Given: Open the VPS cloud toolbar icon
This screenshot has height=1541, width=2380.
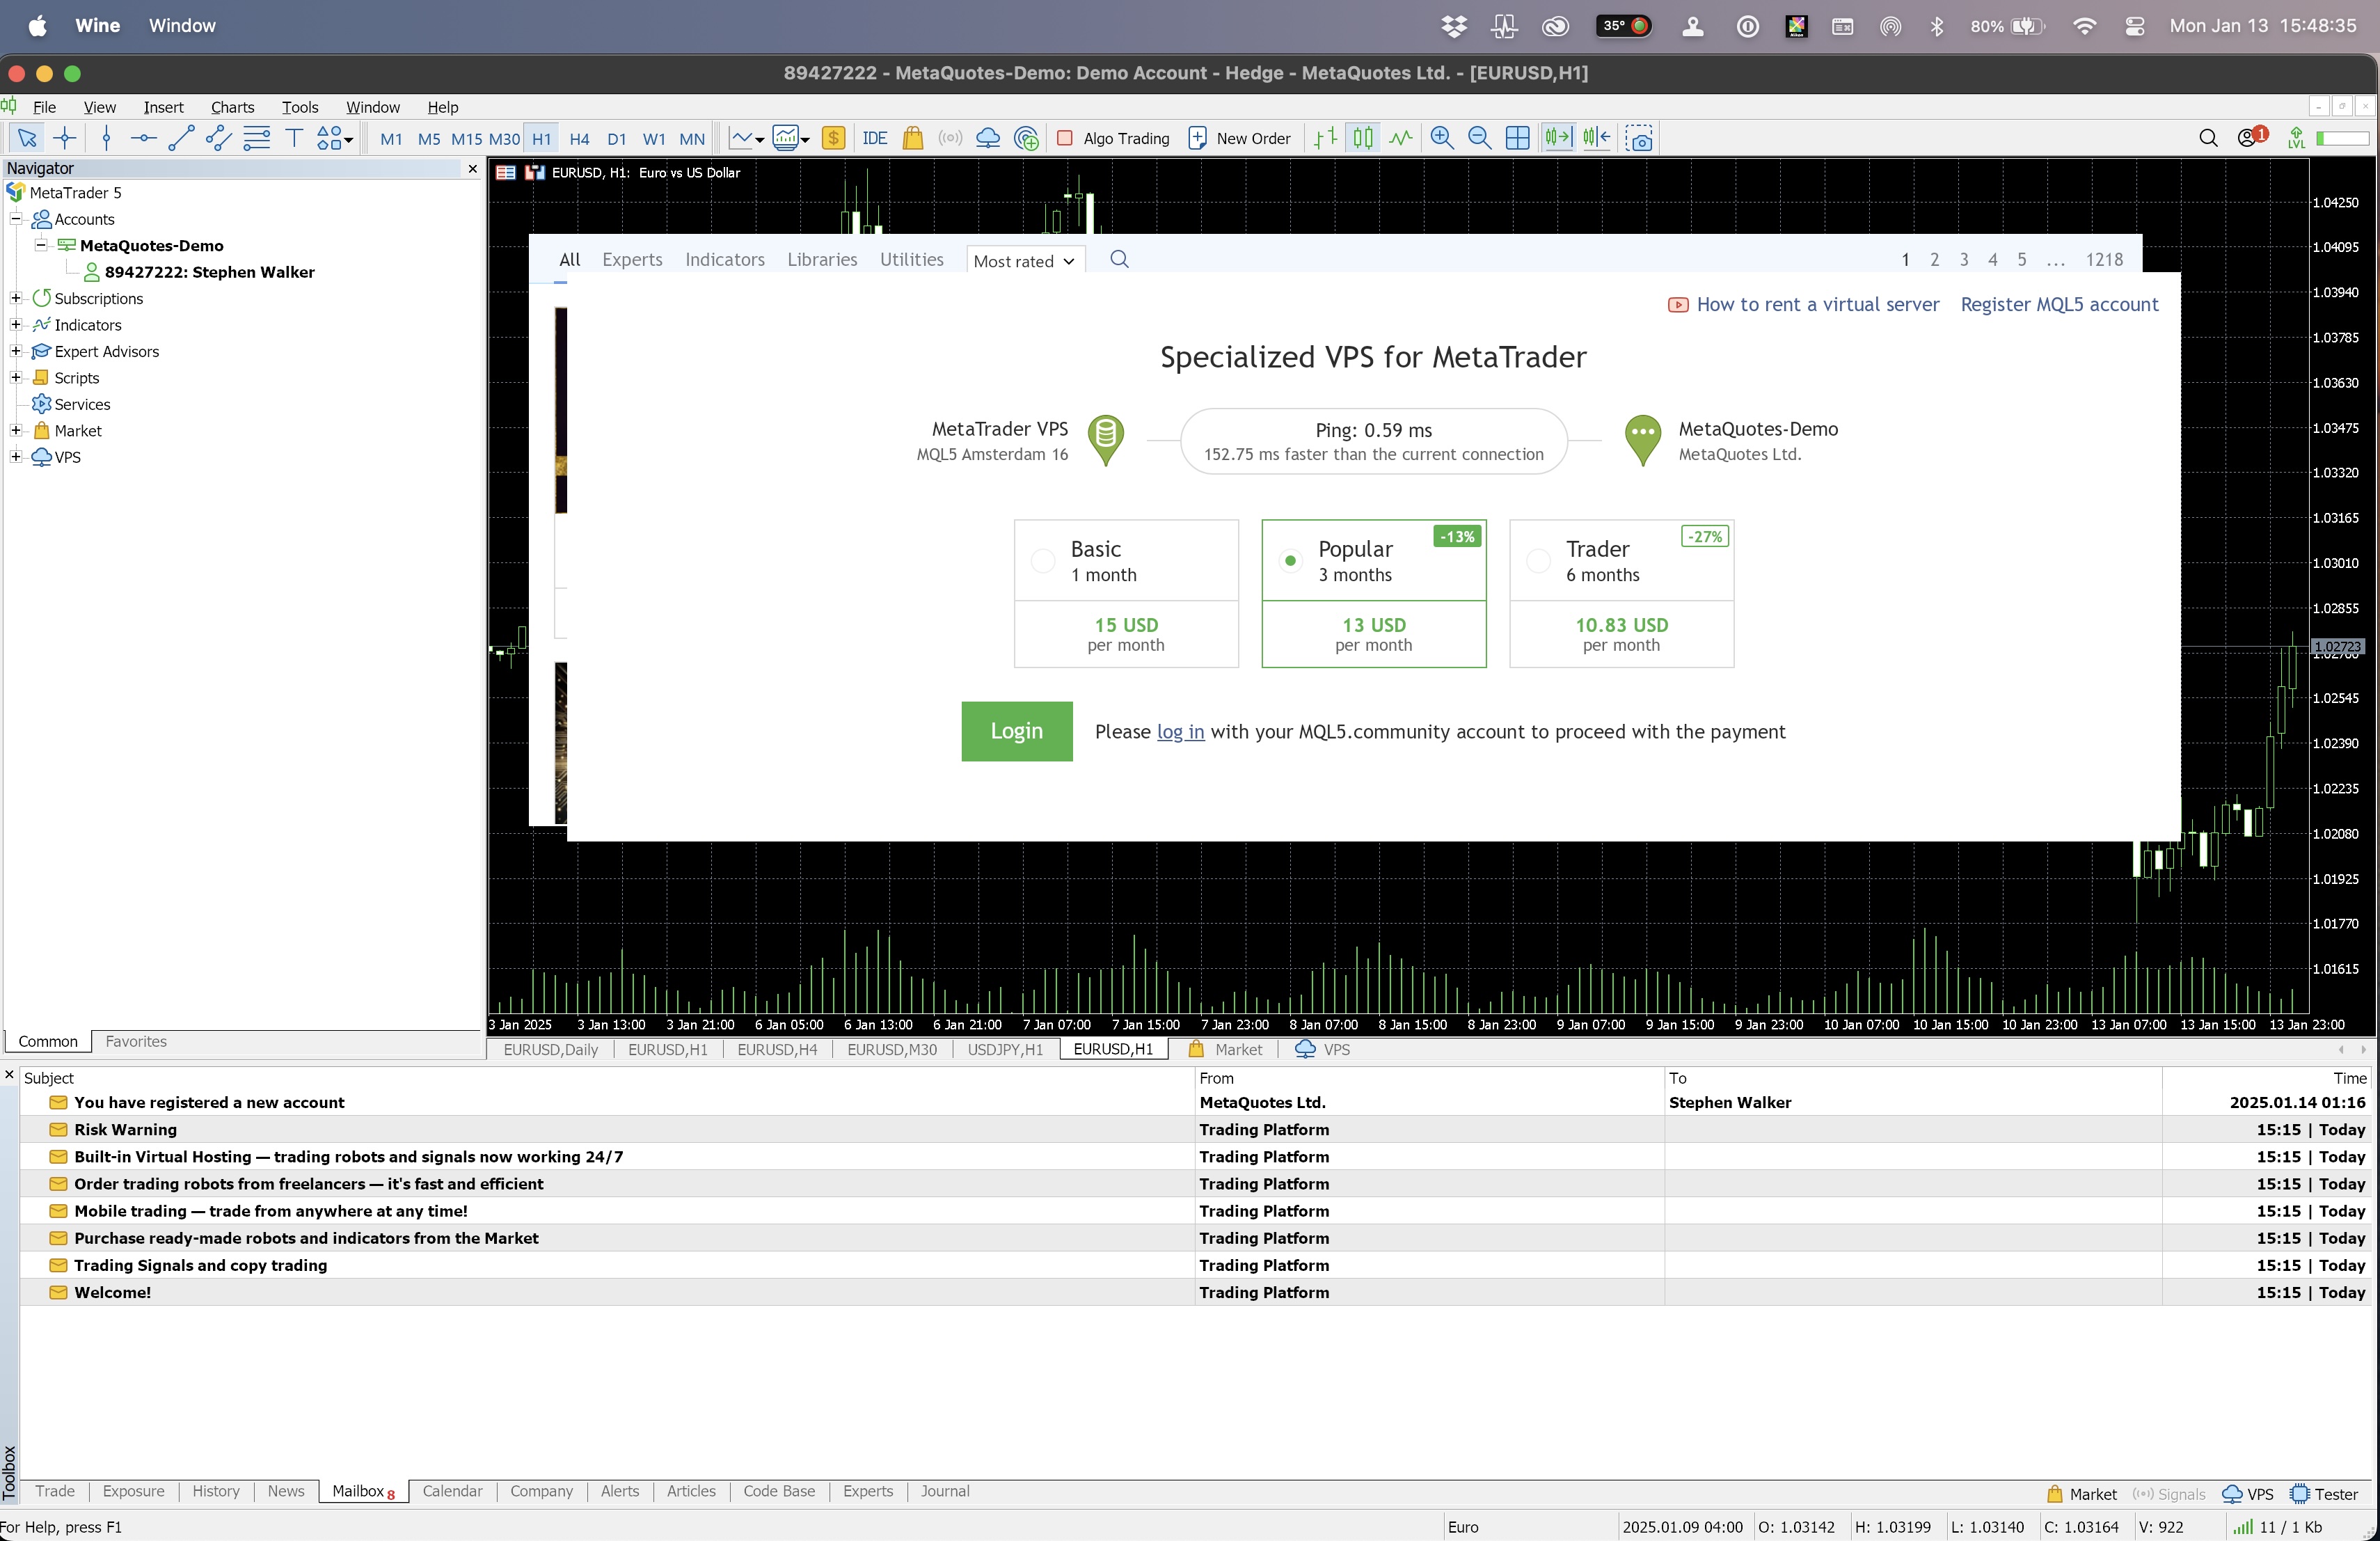Looking at the screenshot, I should [x=988, y=138].
